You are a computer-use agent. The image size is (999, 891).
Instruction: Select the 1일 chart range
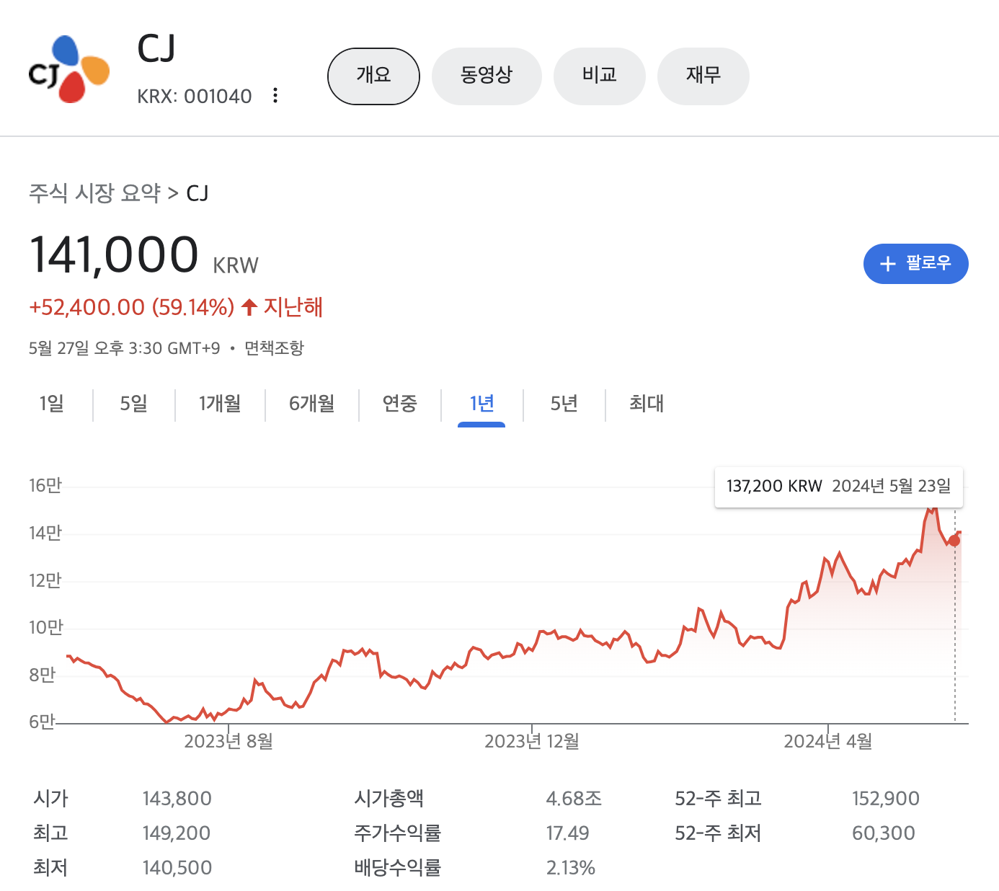tap(52, 404)
